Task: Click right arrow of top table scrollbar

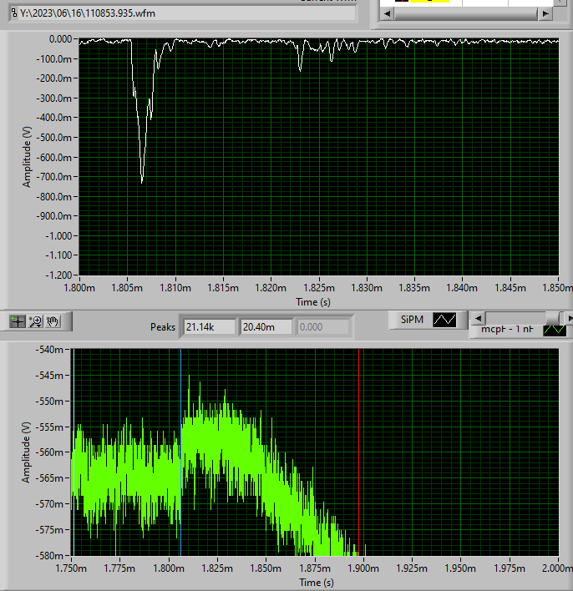Action: (545, 14)
